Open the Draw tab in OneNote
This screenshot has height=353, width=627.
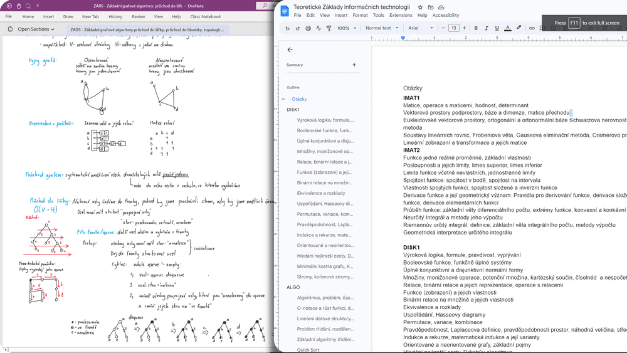click(x=68, y=16)
